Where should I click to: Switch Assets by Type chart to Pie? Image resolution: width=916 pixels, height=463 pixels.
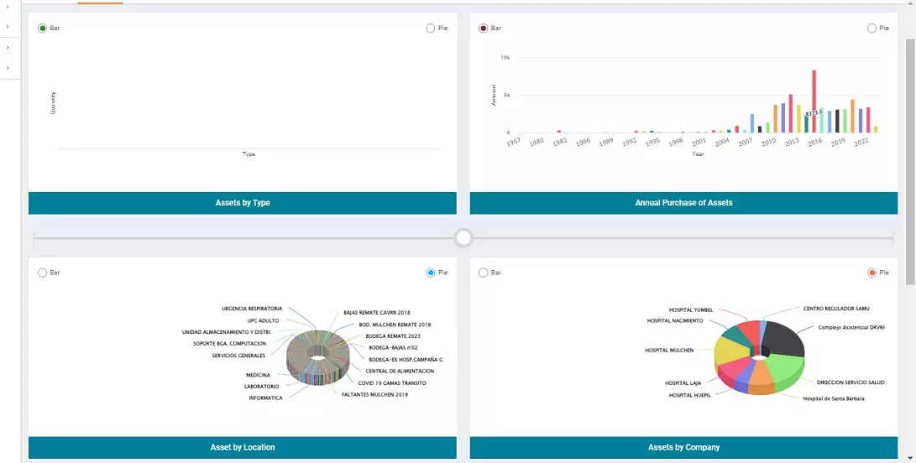pos(431,29)
